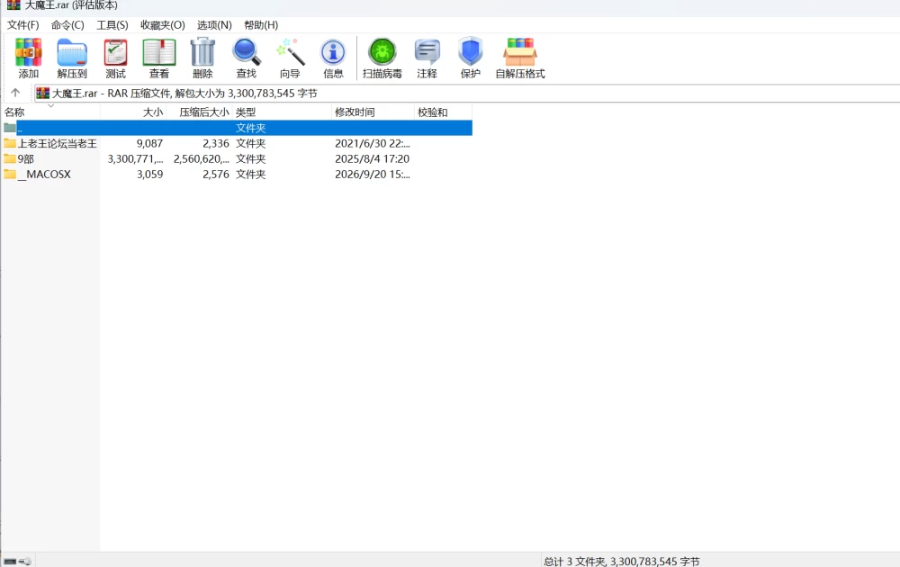Run the 测试 (Test) archive tool
Image resolution: width=900 pixels, height=567 pixels.
[115, 52]
